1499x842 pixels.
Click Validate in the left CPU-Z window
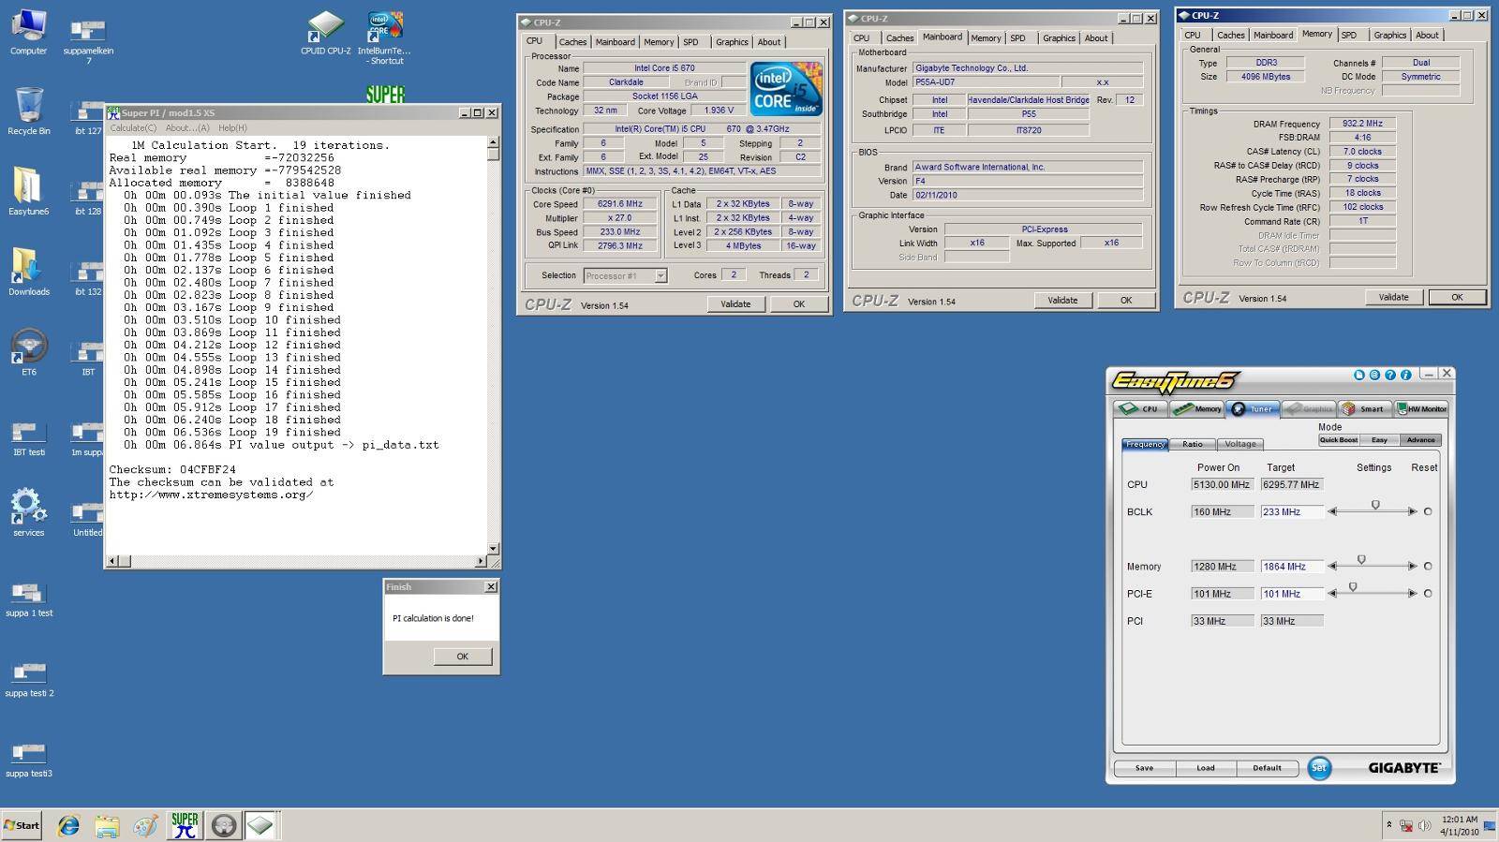(x=735, y=303)
